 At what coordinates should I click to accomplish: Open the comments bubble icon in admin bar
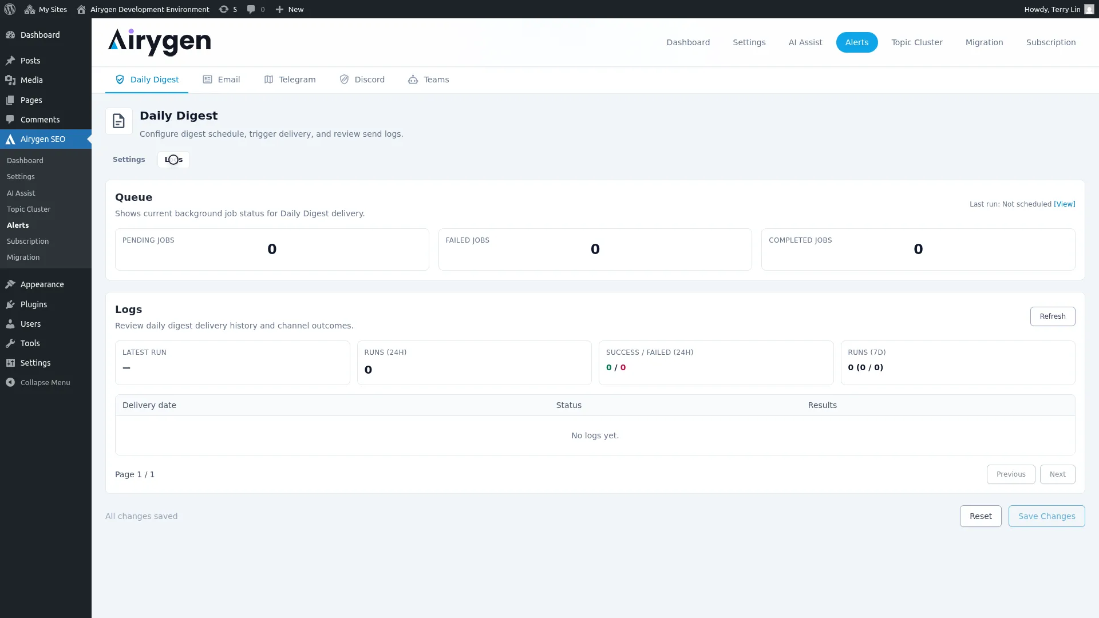coord(251,9)
